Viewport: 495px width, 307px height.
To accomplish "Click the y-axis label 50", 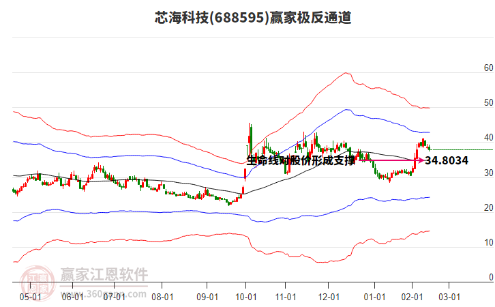I will tap(488, 102).
